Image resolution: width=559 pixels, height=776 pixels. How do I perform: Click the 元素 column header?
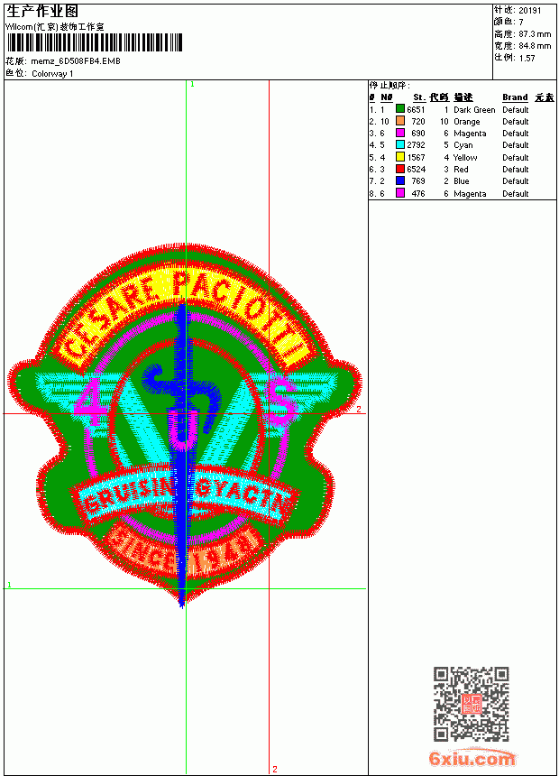[x=545, y=97]
